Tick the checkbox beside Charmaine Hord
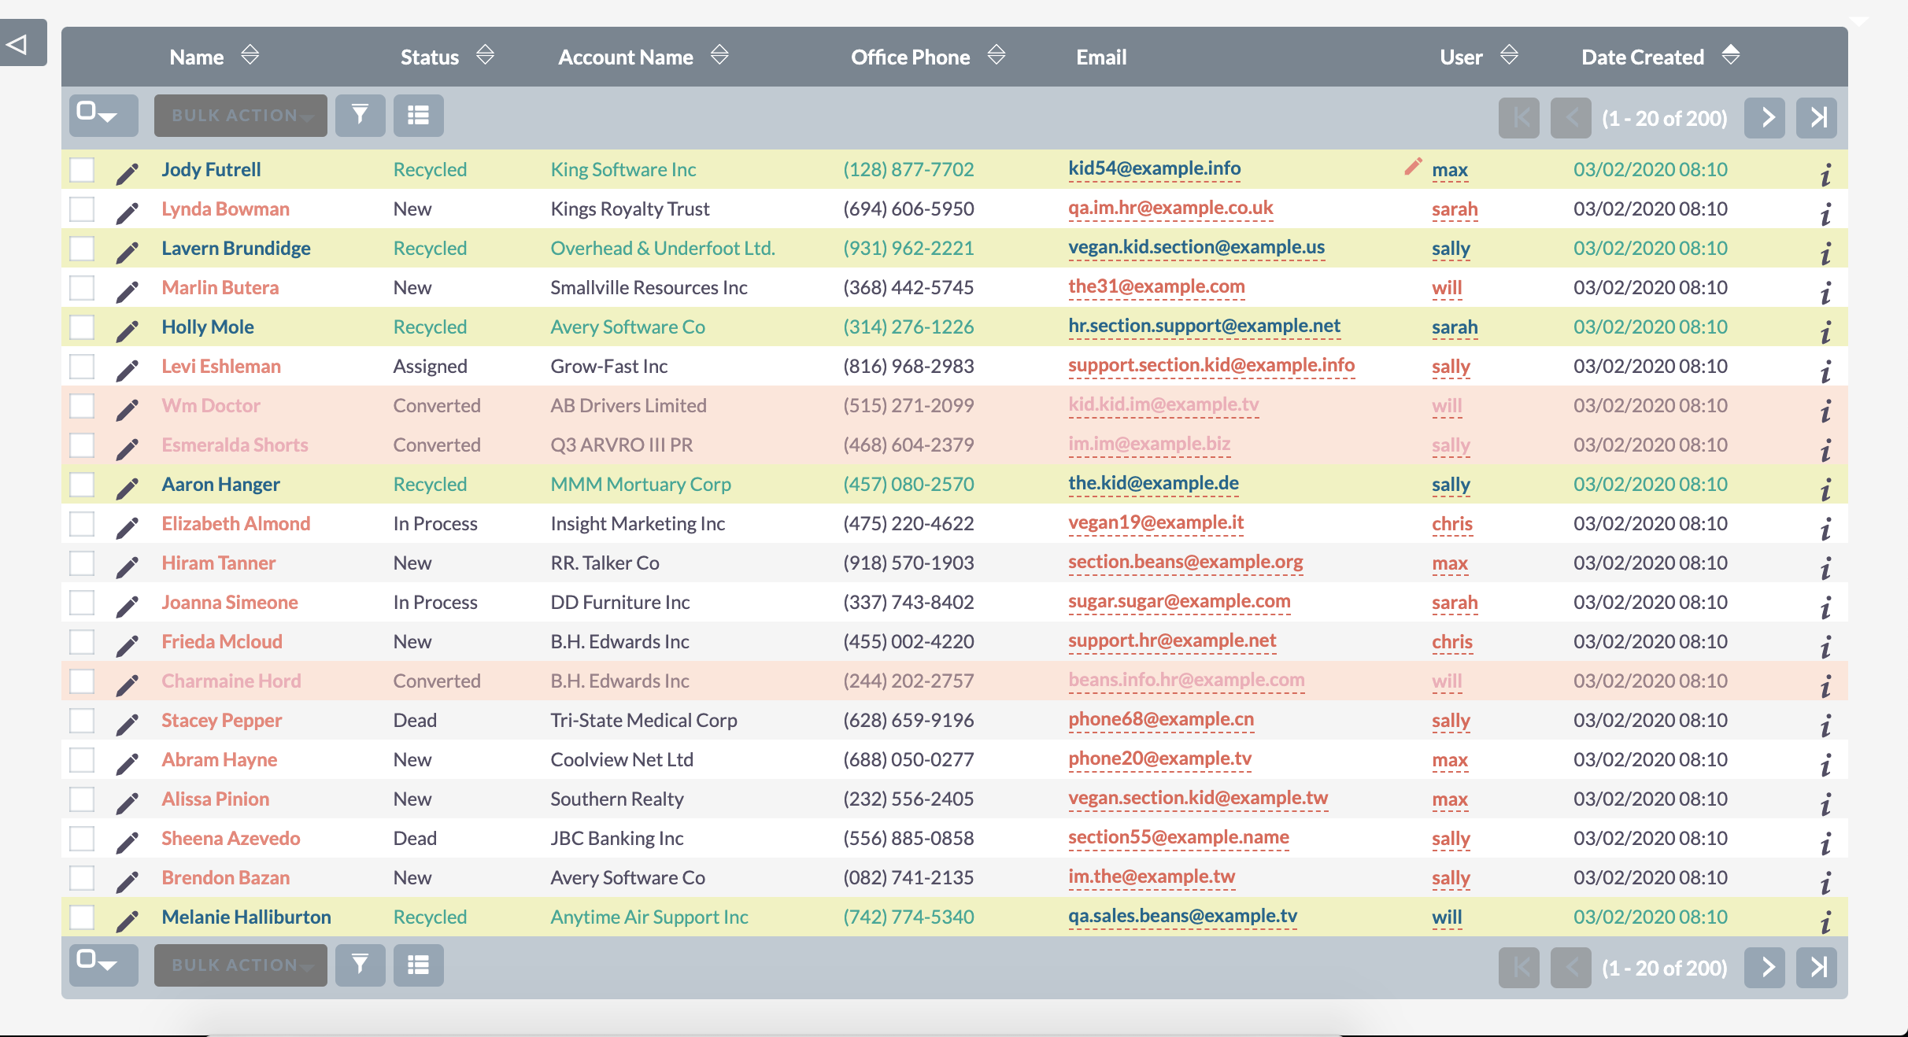The width and height of the screenshot is (1908, 1037). [82, 681]
